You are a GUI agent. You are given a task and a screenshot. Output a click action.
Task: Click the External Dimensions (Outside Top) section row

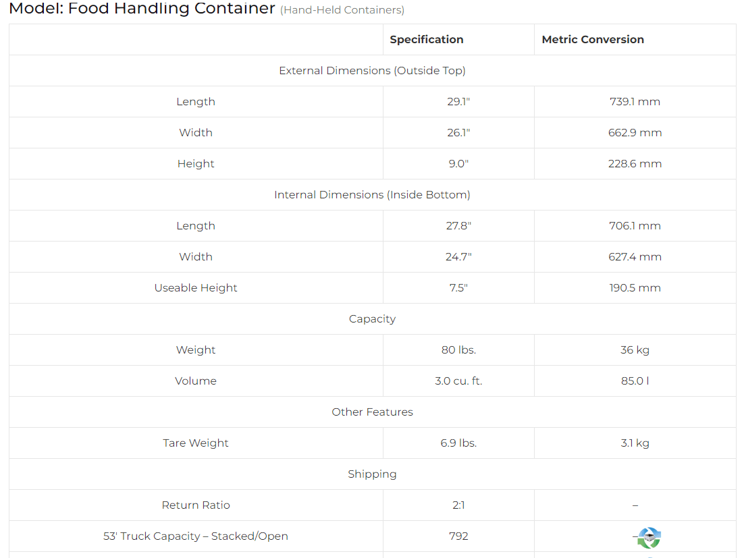[x=372, y=70]
